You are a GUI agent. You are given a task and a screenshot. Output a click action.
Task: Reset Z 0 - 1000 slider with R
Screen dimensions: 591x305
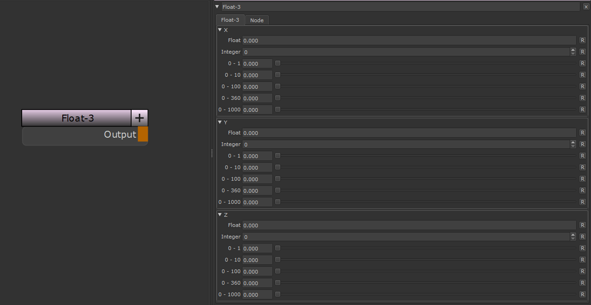coord(582,294)
